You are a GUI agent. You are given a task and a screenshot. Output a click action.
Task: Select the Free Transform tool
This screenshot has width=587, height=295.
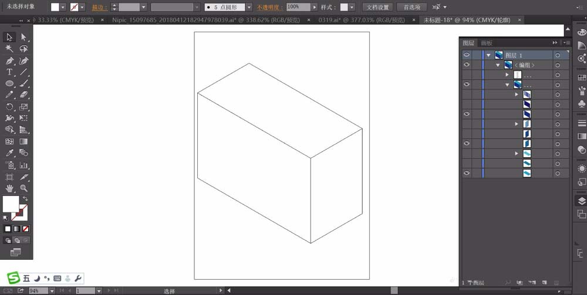click(23, 118)
